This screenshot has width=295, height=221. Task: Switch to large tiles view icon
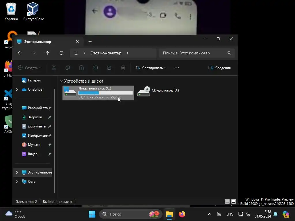tap(233, 201)
